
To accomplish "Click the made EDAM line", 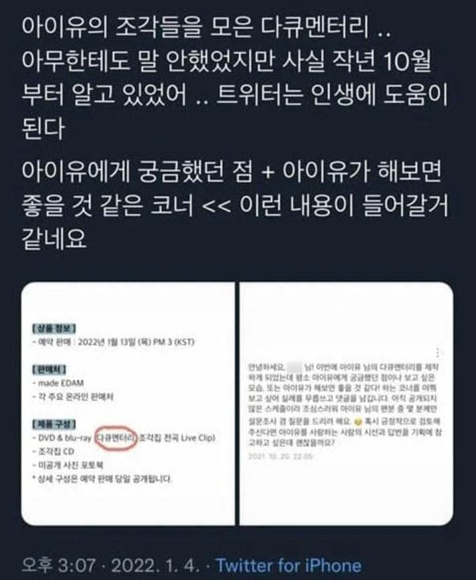I will coord(59,383).
